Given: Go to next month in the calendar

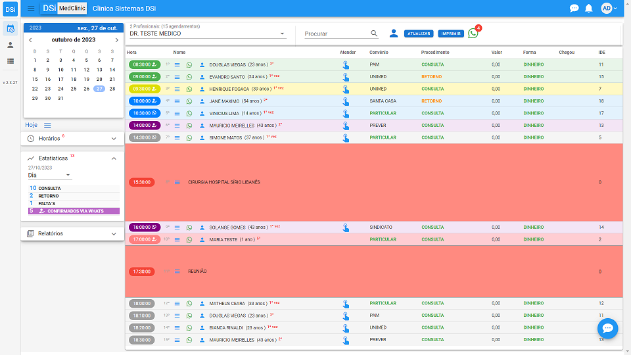Looking at the screenshot, I should click(x=117, y=40).
